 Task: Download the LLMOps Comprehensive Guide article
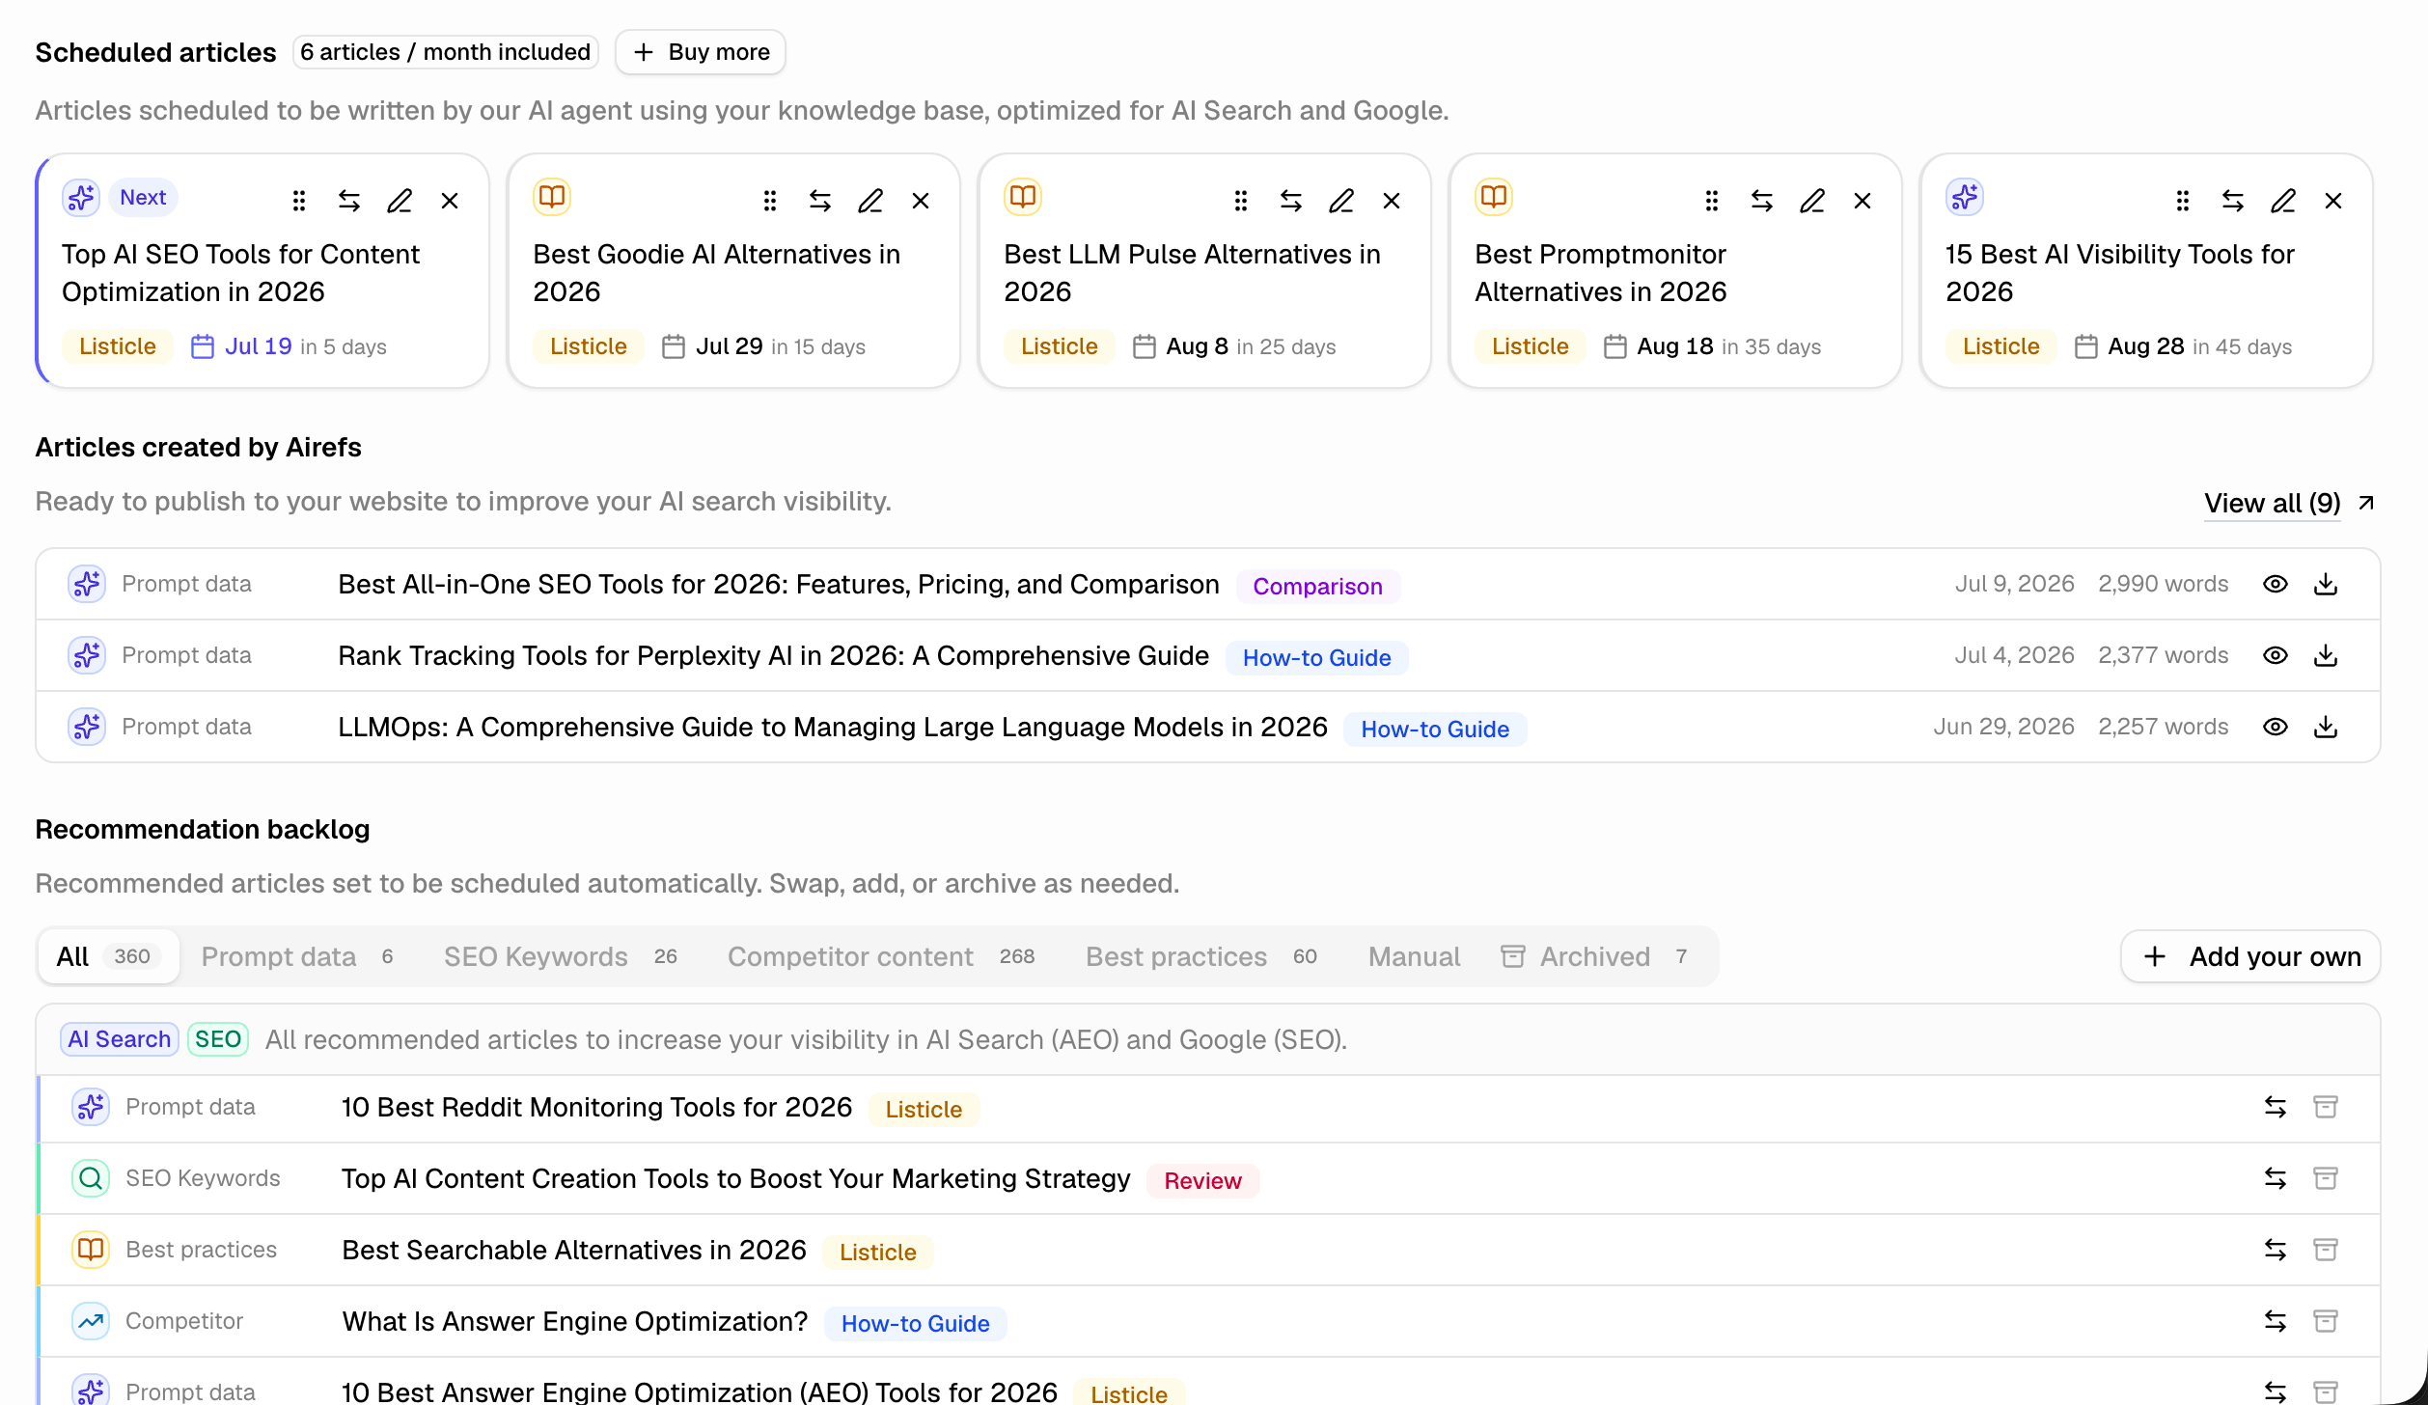pos(2326,727)
